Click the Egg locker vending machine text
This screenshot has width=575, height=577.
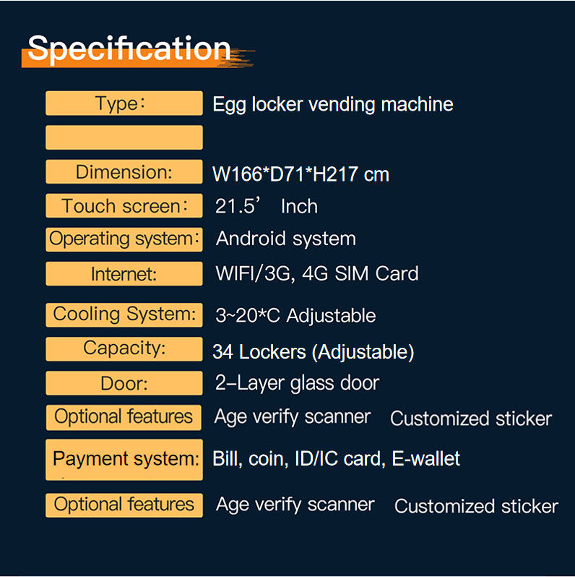click(x=332, y=104)
